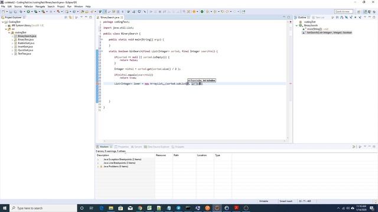Open the Refactor menu
This screenshot has width=378, height=212.
point(28,6)
